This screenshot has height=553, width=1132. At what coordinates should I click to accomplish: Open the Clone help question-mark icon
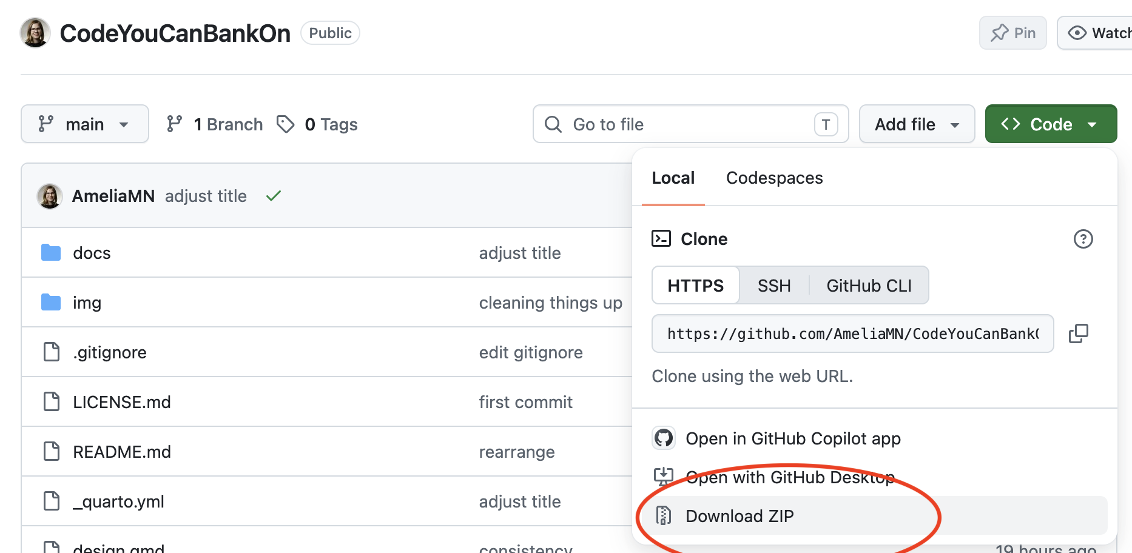[1083, 239]
